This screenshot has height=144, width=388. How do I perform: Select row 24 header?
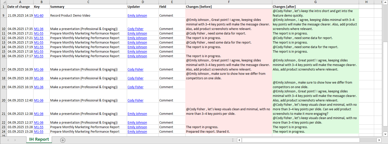pyautogui.click(x=3, y=131)
